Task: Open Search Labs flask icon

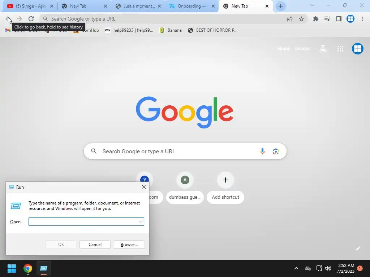Action: (323, 49)
